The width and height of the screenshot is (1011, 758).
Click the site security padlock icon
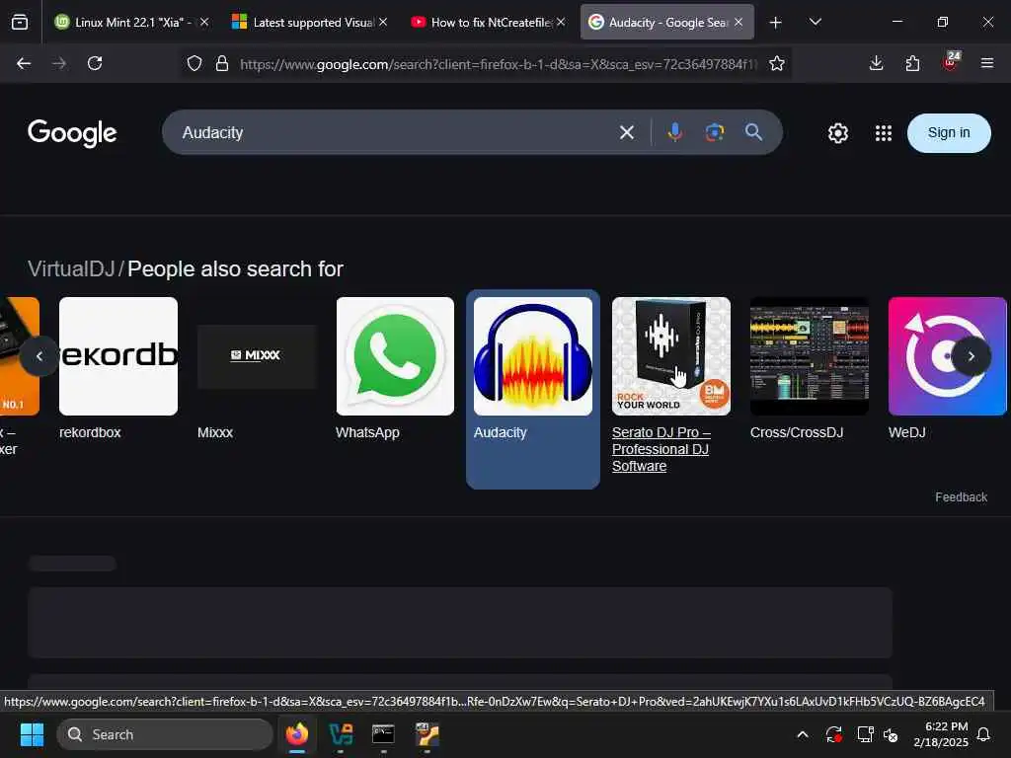point(222,63)
